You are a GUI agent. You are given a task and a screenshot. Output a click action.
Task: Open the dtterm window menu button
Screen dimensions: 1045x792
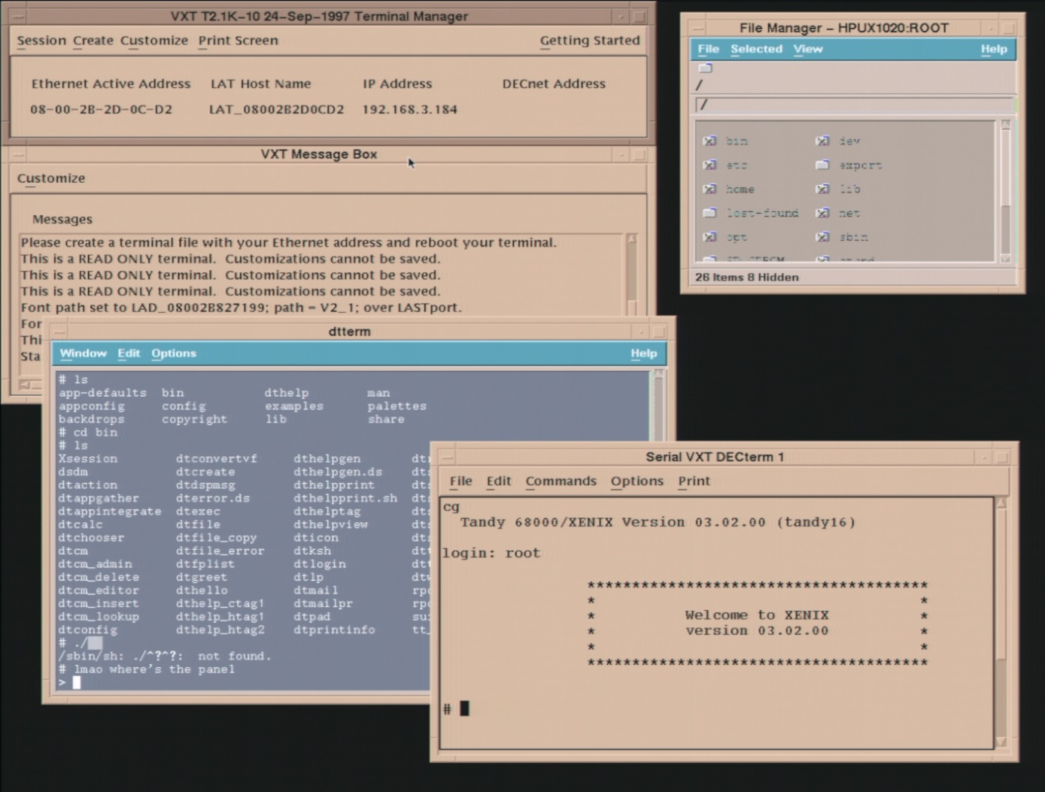point(59,332)
